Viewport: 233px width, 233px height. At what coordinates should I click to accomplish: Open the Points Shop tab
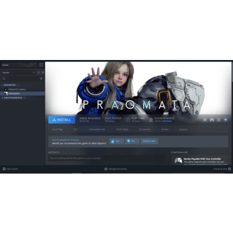click(x=122, y=129)
